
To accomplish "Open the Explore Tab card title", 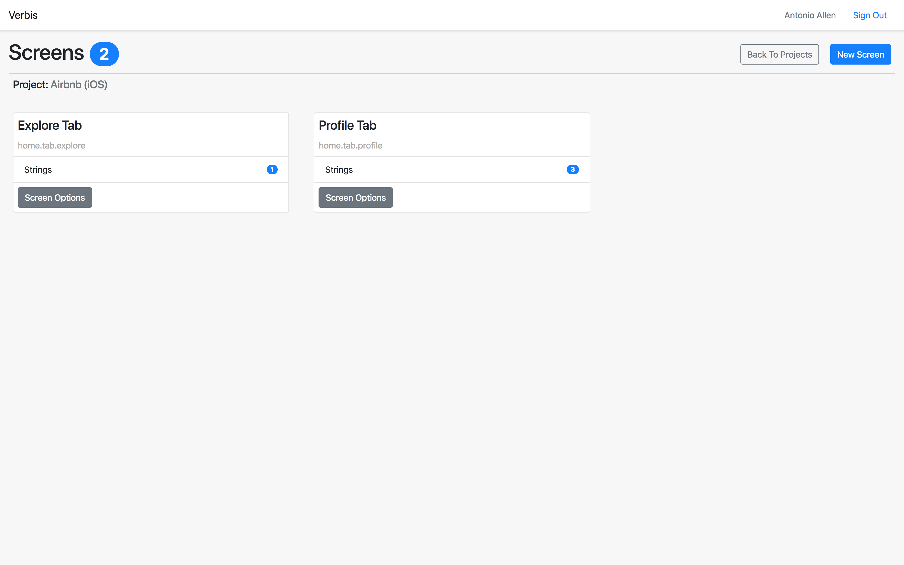I will click(x=50, y=126).
